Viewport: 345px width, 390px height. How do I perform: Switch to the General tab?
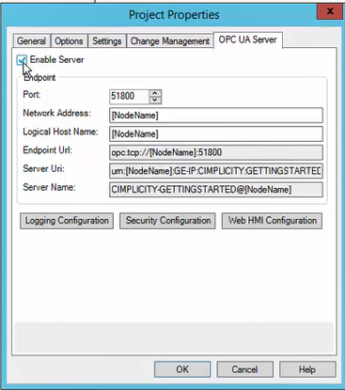pyautogui.click(x=31, y=41)
